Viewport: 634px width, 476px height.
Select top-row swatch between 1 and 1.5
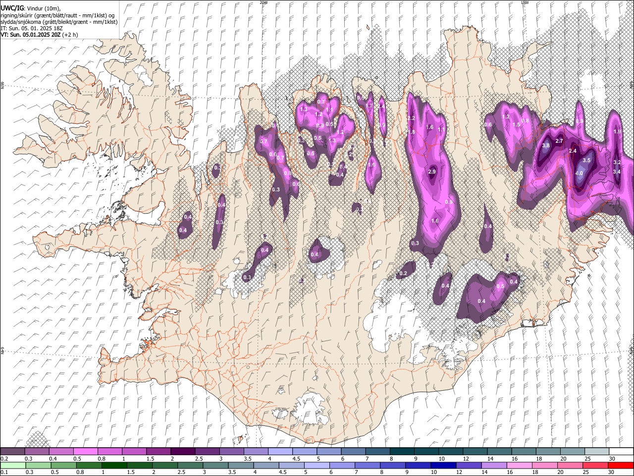coord(134,451)
